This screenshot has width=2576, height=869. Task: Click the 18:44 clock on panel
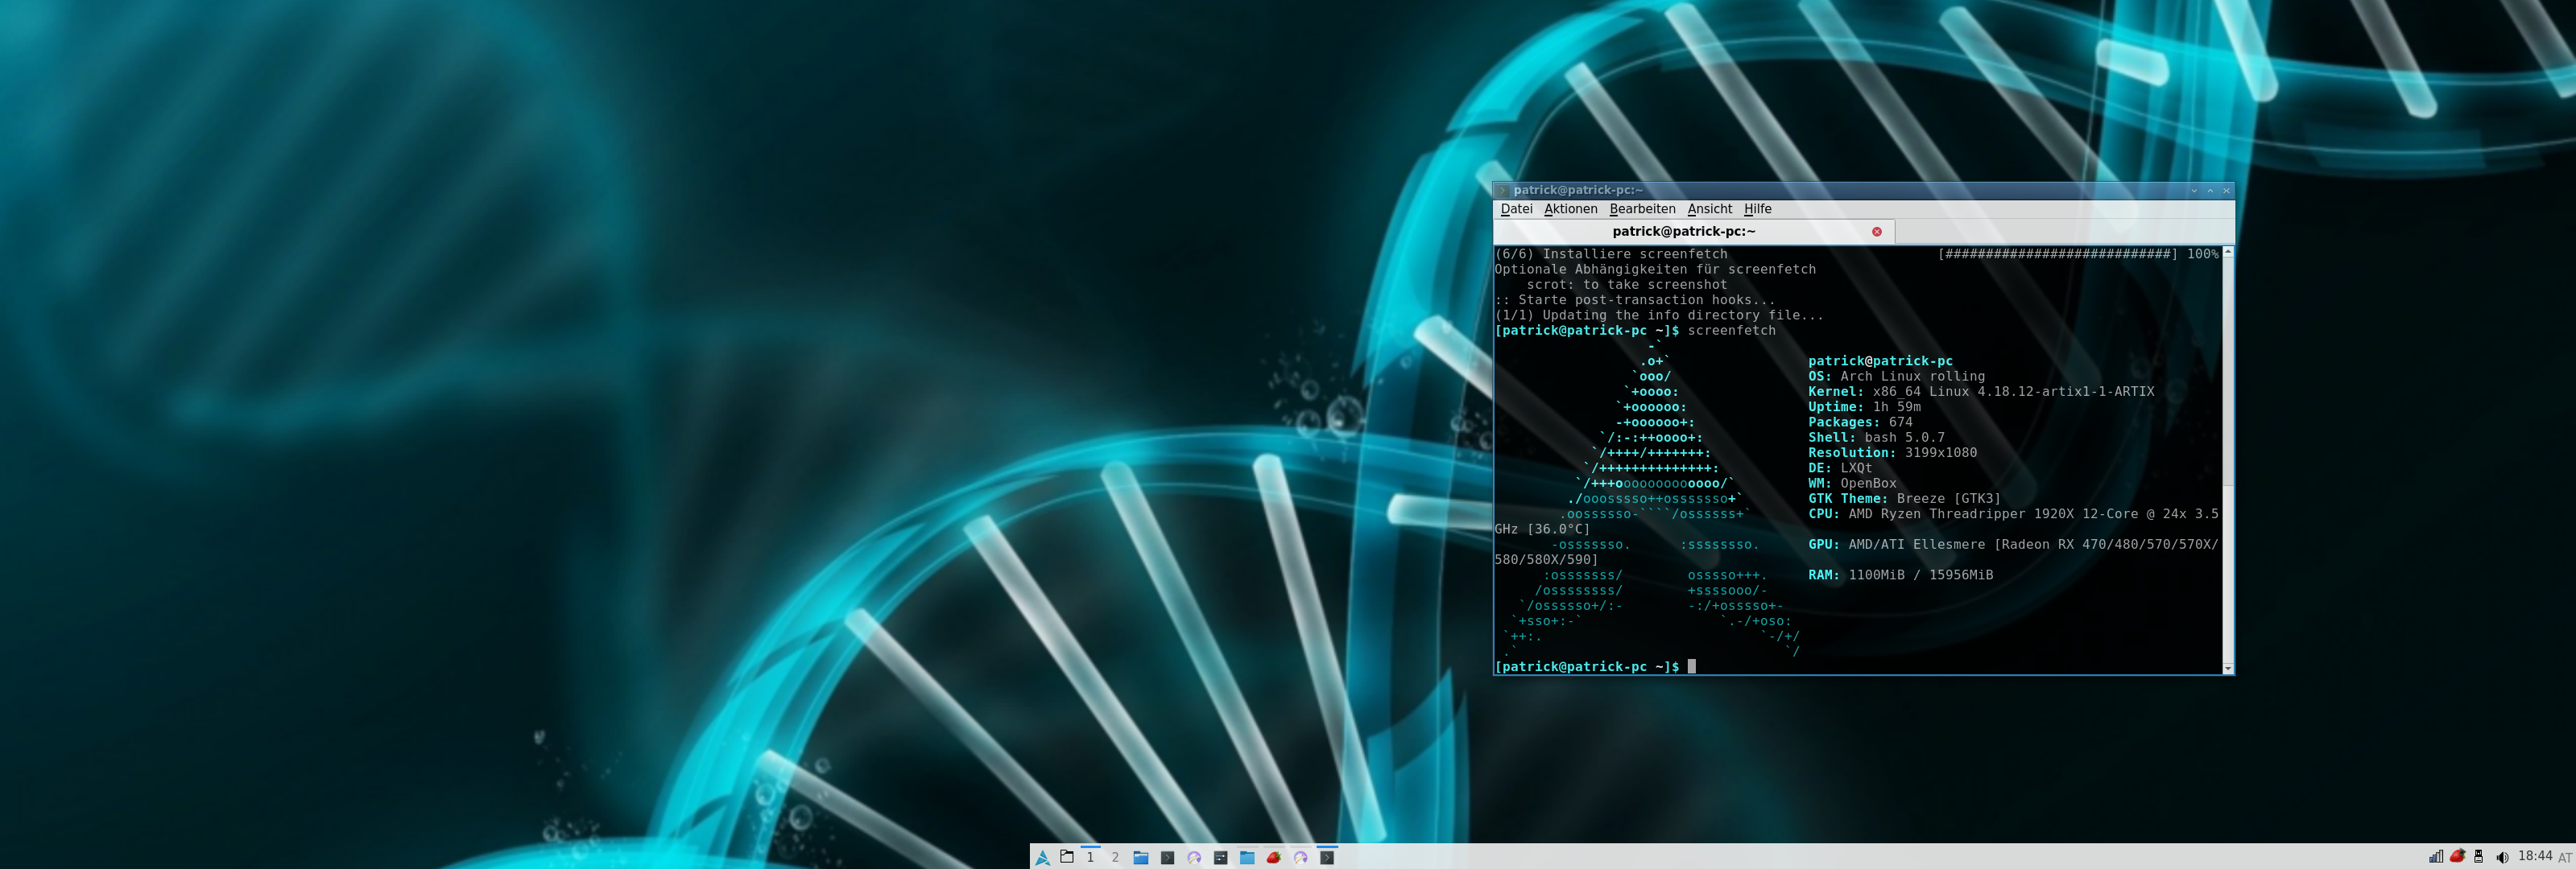click(x=2535, y=856)
